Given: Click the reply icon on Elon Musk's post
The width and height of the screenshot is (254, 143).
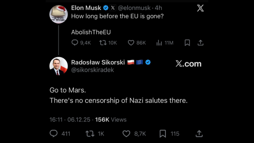Looking at the screenshot, I should pyautogui.click(x=75, y=43).
